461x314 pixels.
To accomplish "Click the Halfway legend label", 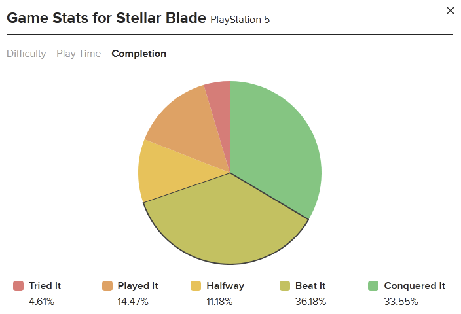I will [225, 286].
